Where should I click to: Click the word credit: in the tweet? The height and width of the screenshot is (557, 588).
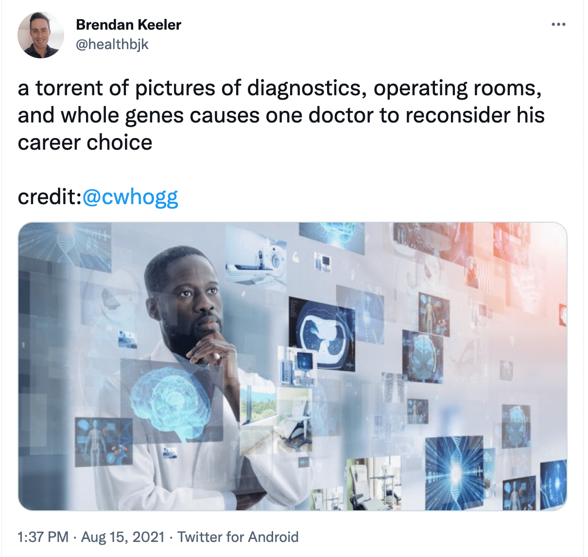click(50, 197)
